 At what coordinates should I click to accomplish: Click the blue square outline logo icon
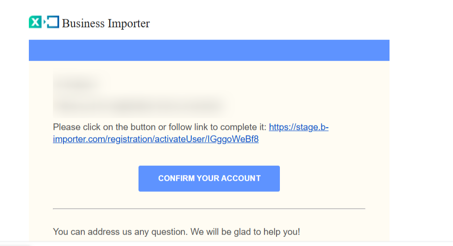point(53,22)
